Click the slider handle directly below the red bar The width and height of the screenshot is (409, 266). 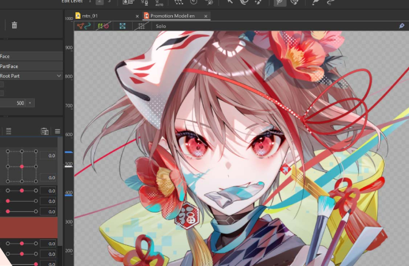(x=22, y=244)
